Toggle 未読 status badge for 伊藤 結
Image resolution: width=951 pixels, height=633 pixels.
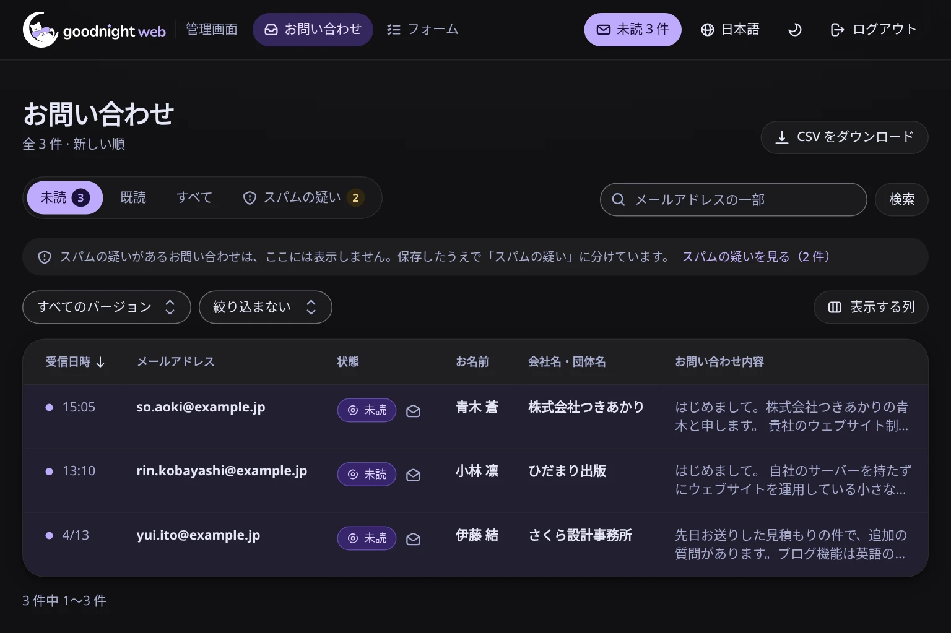pos(367,538)
